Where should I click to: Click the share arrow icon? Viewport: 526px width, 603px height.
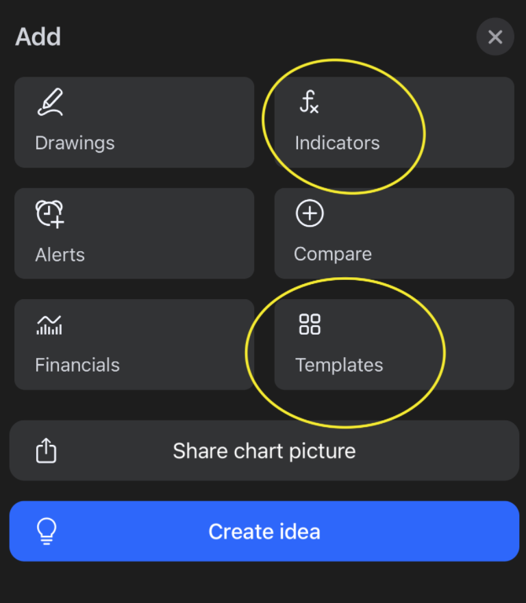click(x=46, y=451)
